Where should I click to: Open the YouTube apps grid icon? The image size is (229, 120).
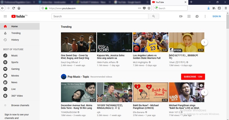(189, 16)
